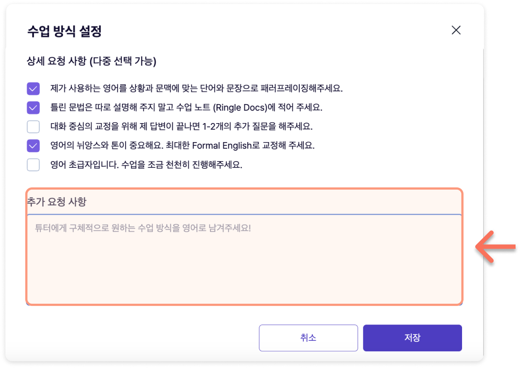Image resolution: width=521 pixels, height=368 pixels.
Task: Click the 취소 button
Action: point(308,338)
